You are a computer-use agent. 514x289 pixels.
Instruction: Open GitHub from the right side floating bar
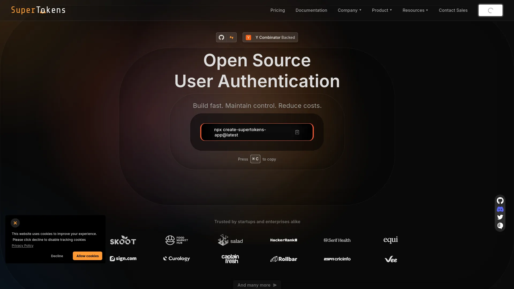coord(500,201)
